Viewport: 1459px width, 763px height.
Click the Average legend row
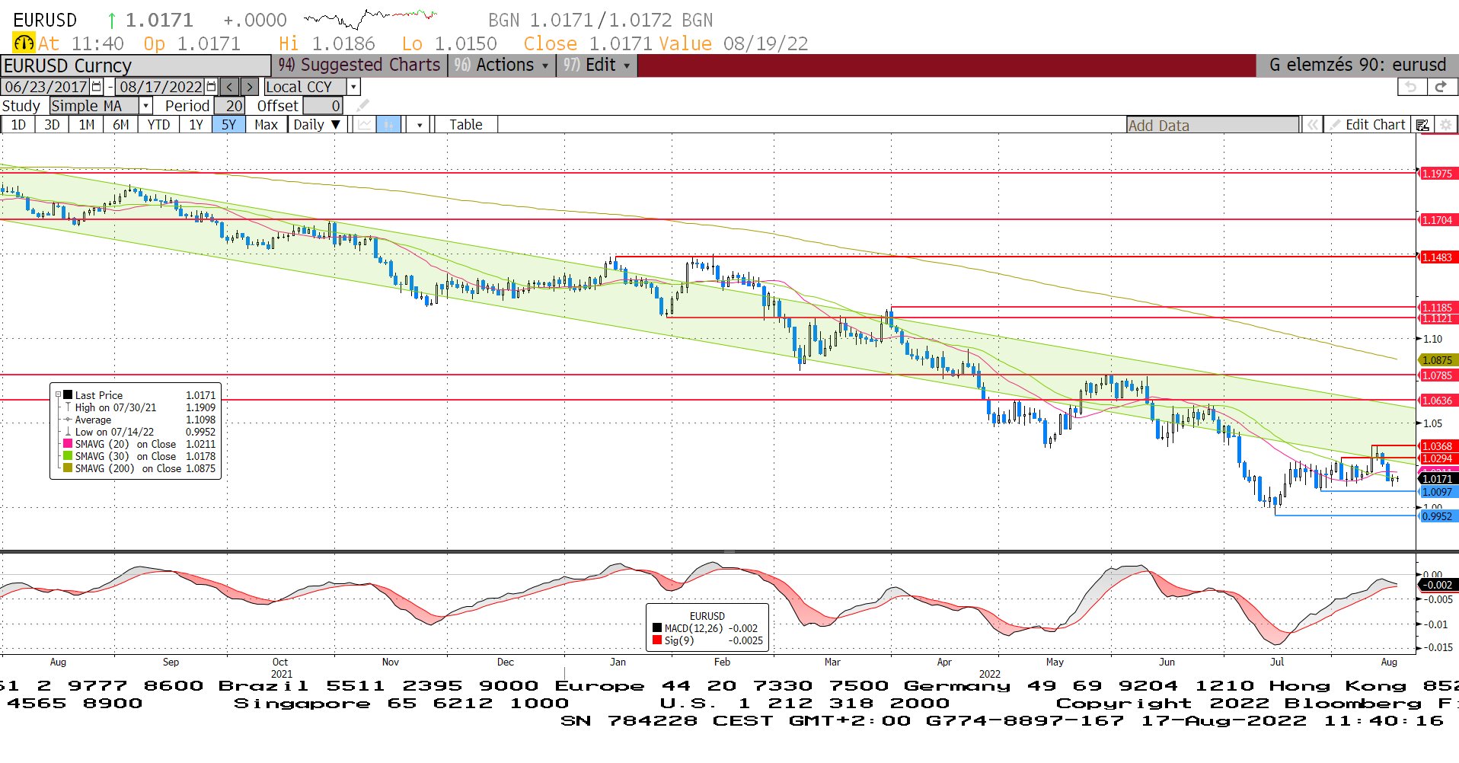[140, 420]
